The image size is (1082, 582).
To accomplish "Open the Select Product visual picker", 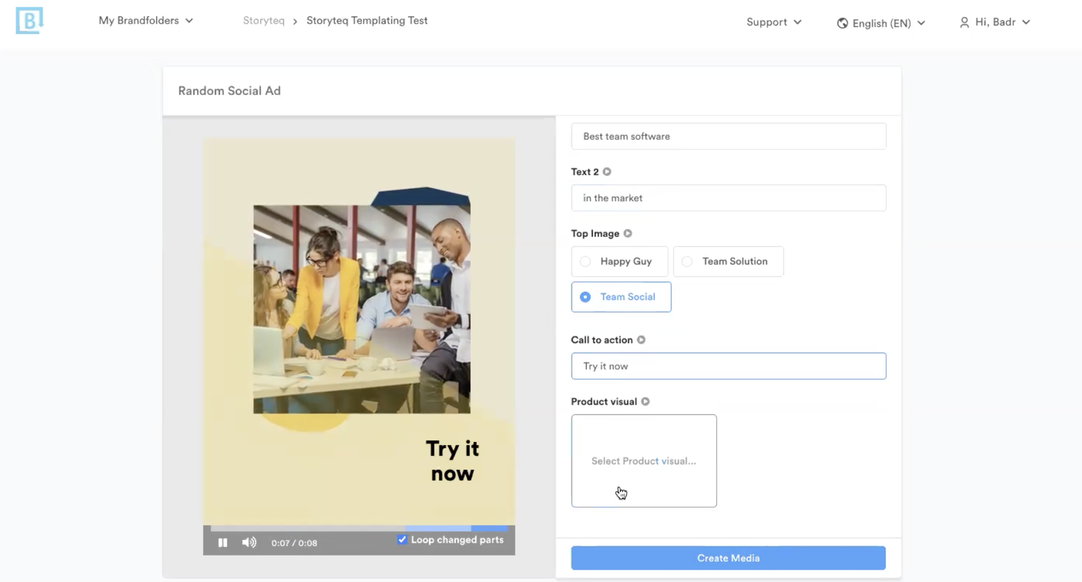I will click(644, 461).
